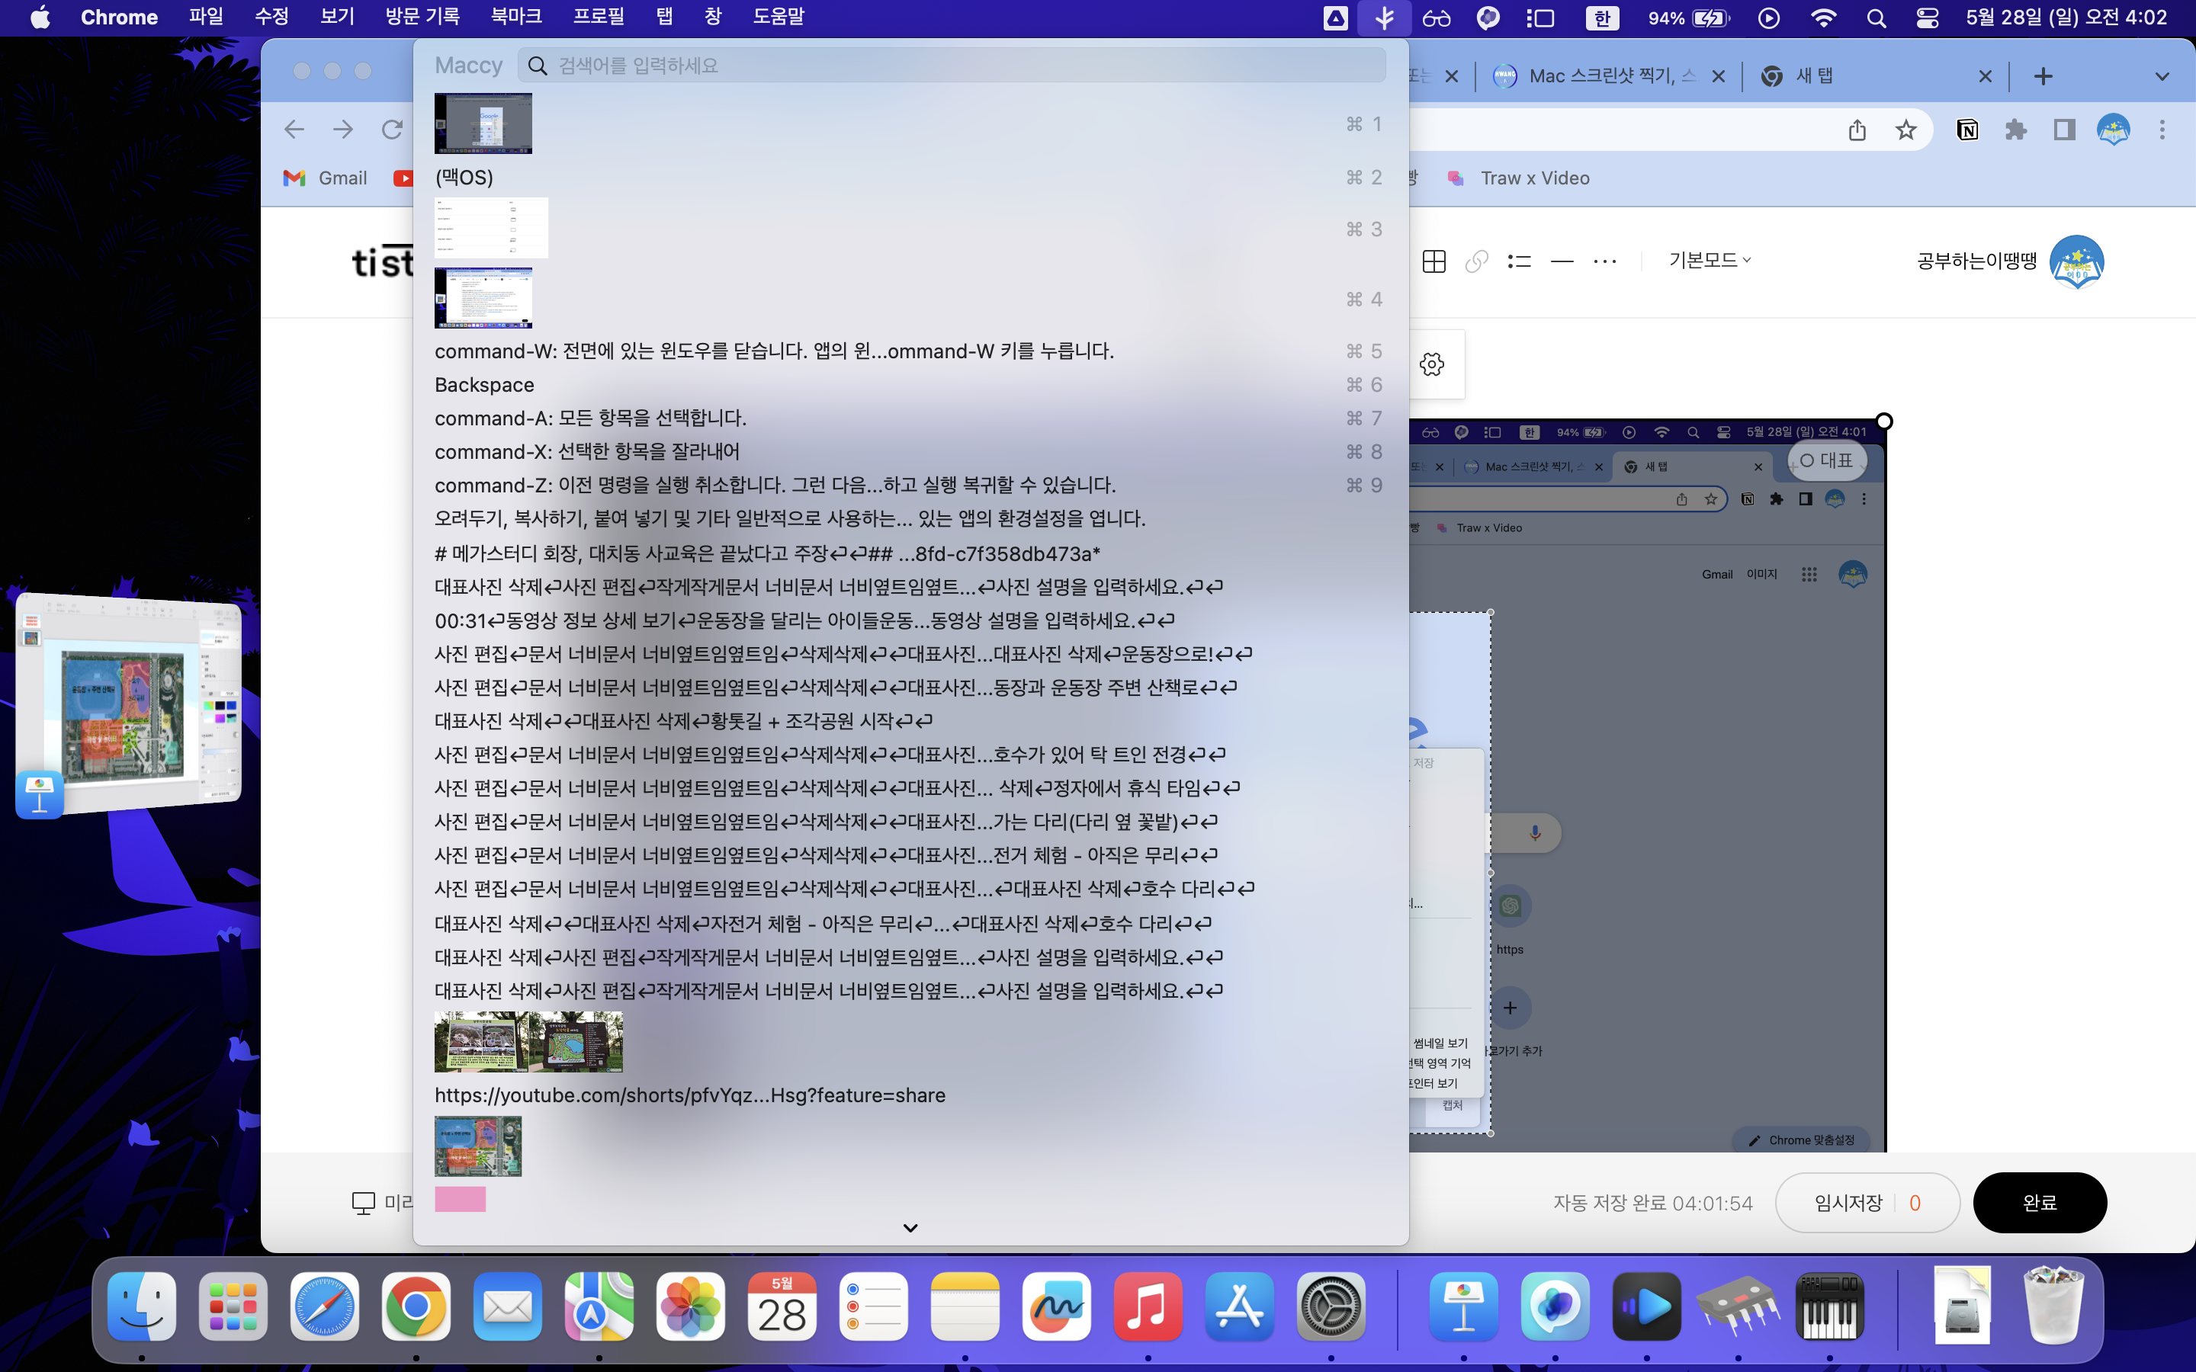Toggle the Chrome side panel icon
The image size is (2196, 1372).
[2064, 130]
